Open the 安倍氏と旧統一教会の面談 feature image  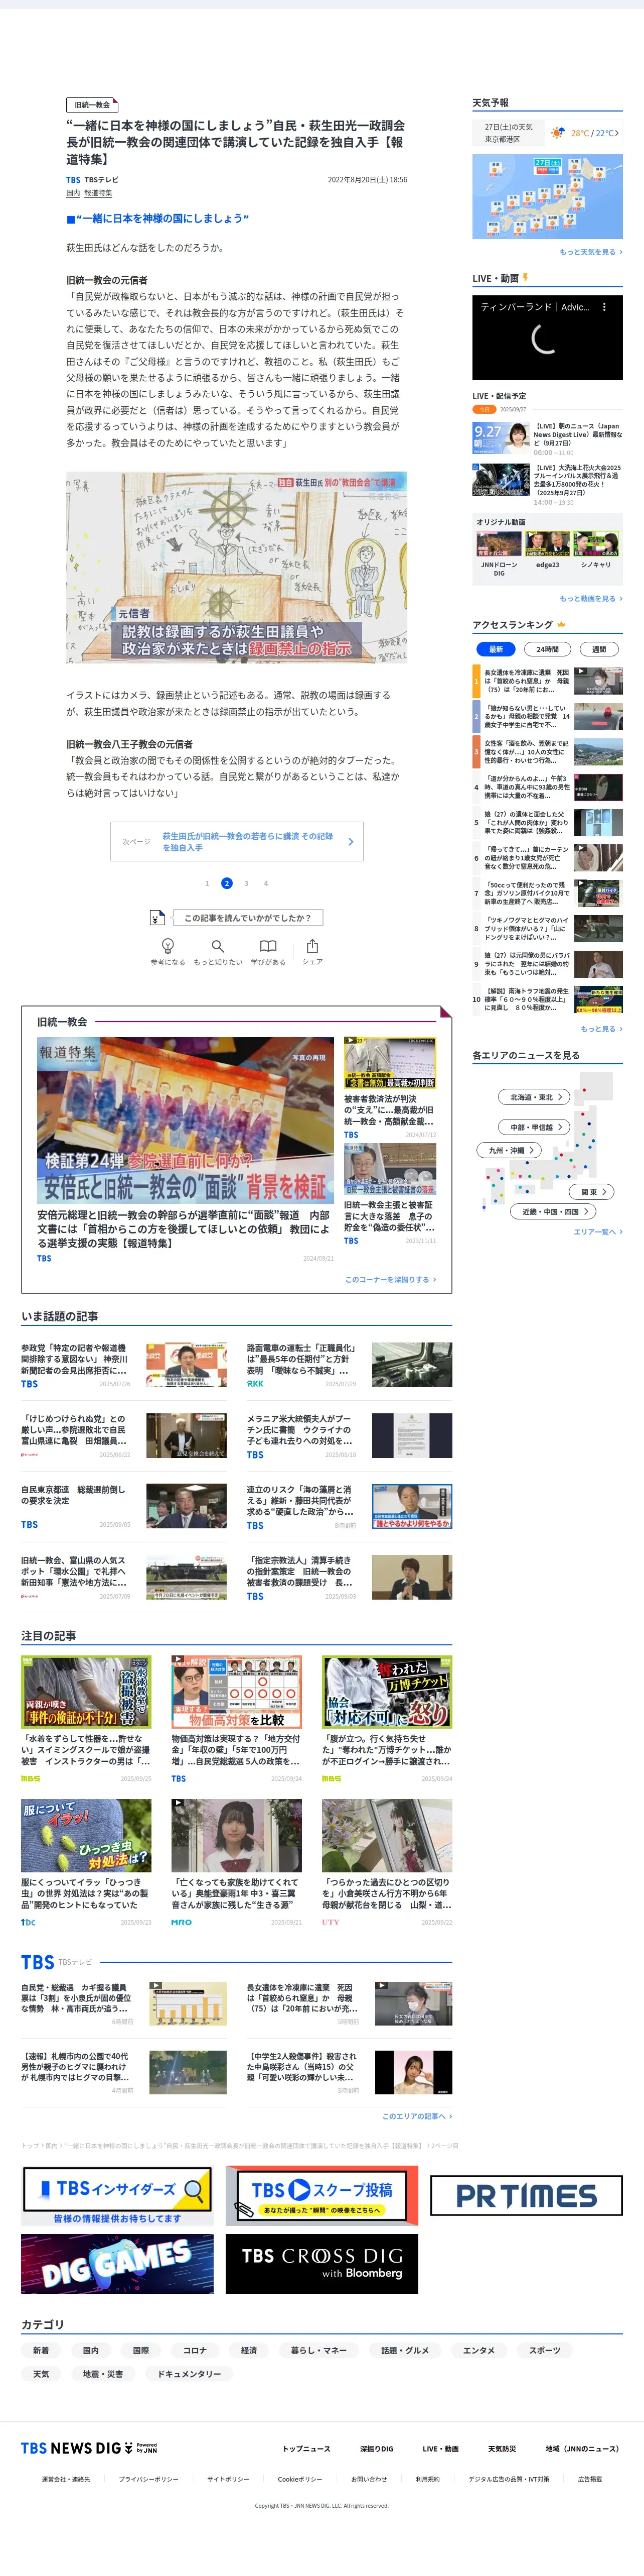coord(186,1120)
